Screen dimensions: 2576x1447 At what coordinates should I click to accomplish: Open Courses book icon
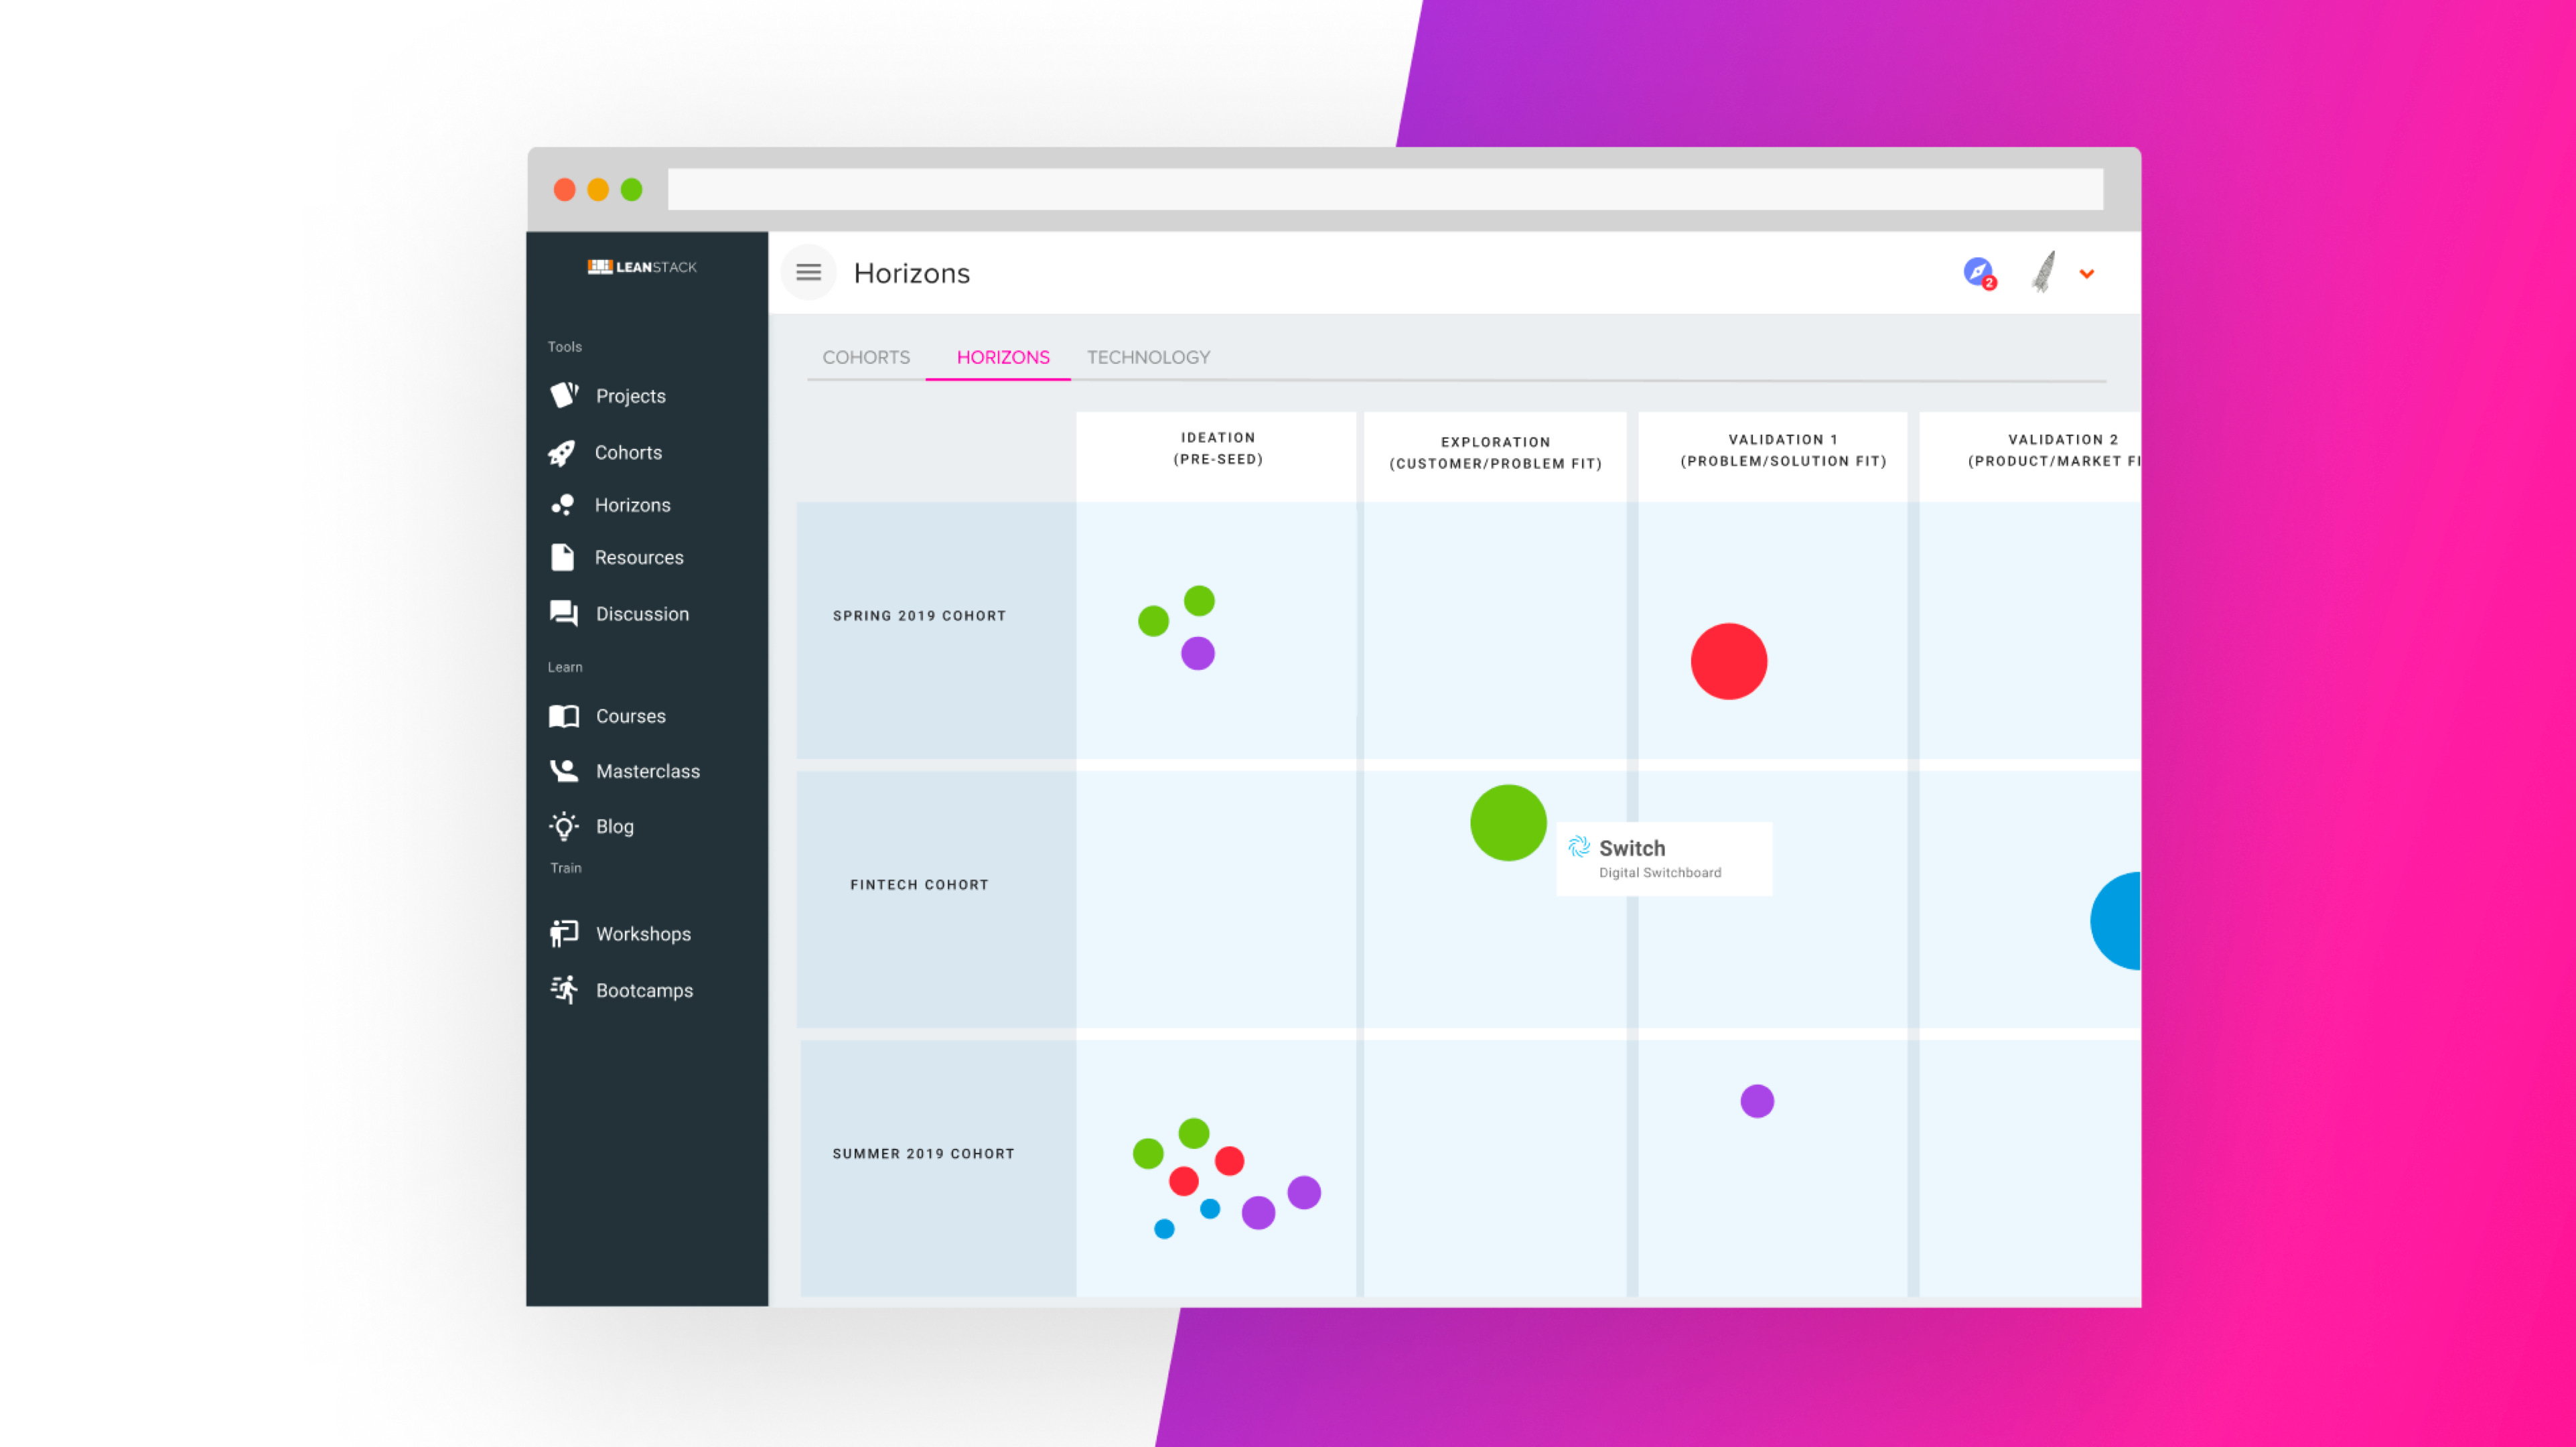[x=564, y=716]
